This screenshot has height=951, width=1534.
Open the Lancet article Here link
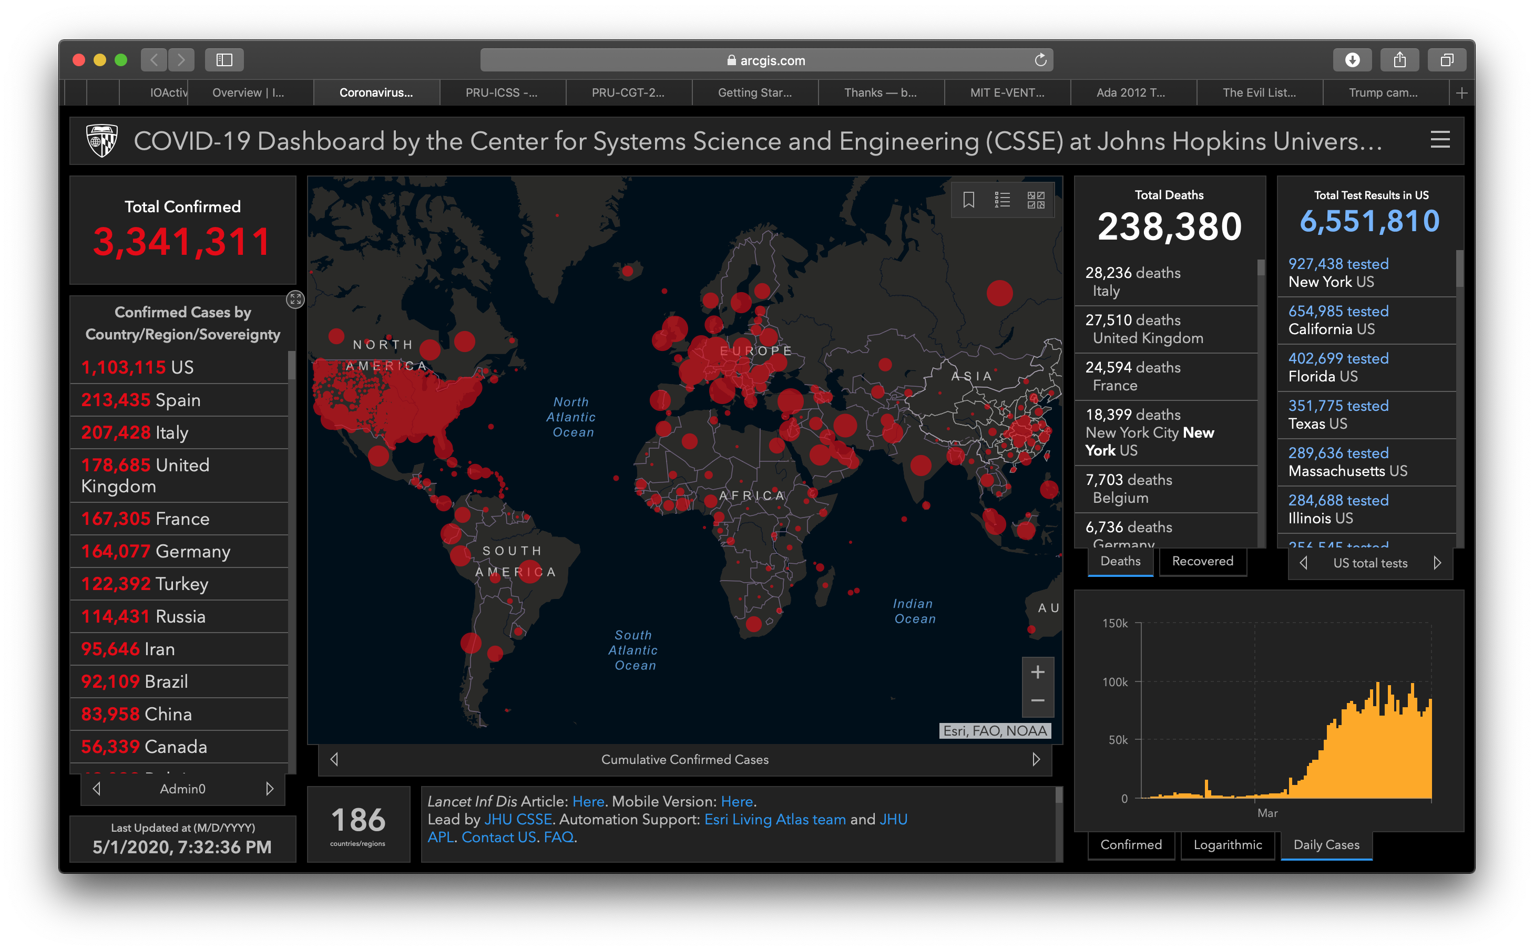pyautogui.click(x=588, y=801)
